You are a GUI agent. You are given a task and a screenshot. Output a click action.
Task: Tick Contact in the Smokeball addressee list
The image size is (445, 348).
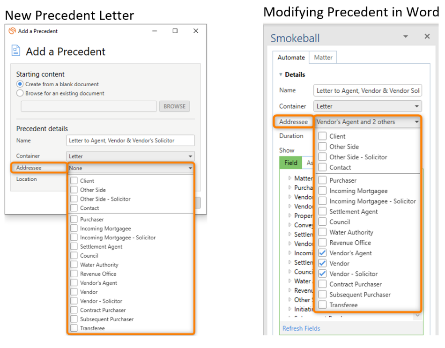[322, 168]
